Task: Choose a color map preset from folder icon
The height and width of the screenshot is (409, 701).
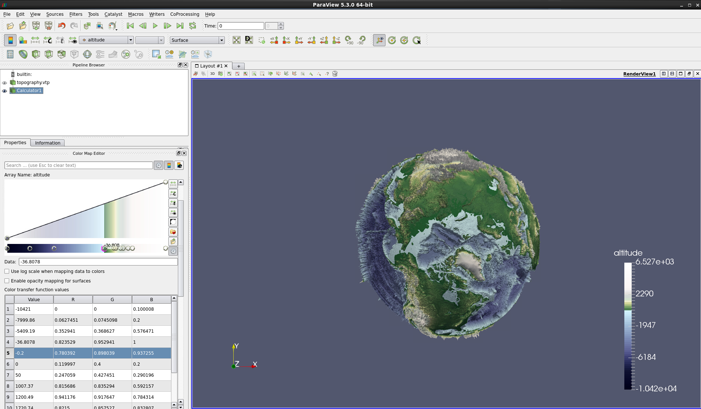Action: pos(173,232)
